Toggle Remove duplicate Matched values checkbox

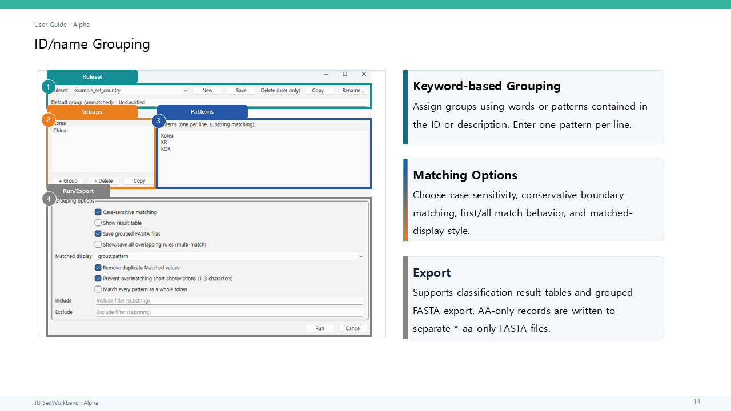click(98, 267)
